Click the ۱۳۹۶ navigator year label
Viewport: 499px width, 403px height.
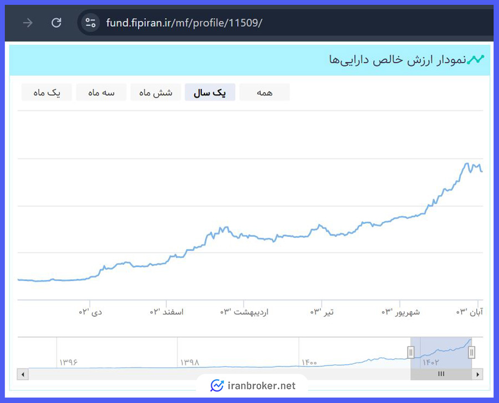coord(68,363)
